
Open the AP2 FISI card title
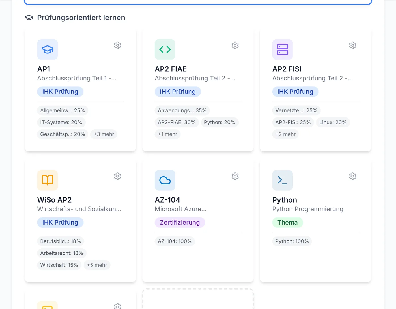point(287,69)
